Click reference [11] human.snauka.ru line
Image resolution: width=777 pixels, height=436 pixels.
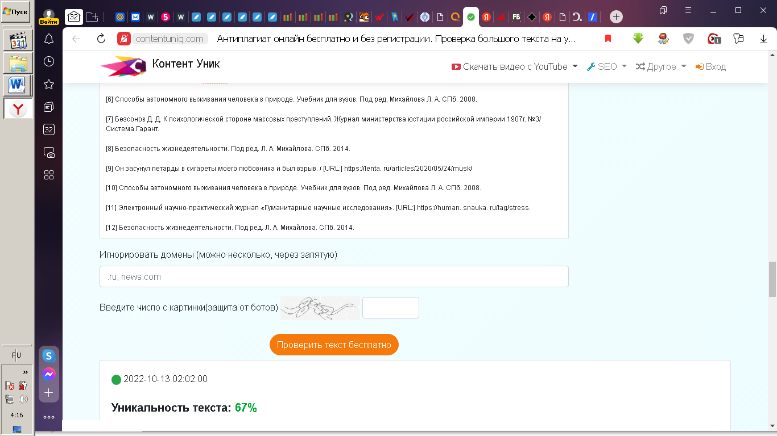pos(318,208)
